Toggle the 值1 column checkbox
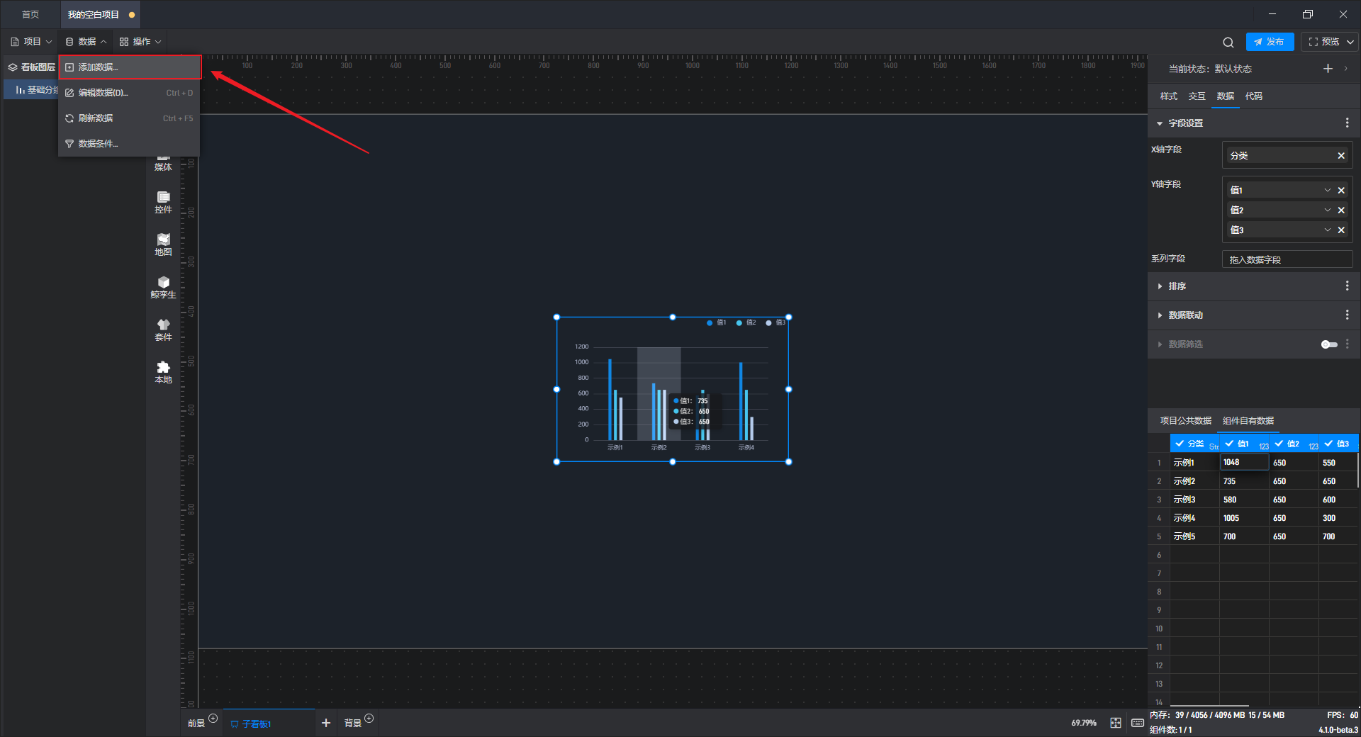This screenshot has height=737, width=1361. [x=1229, y=444]
